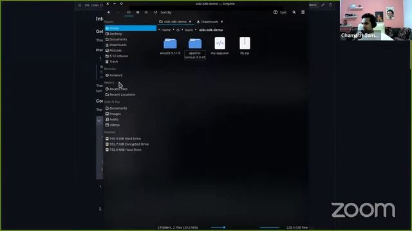Screen dimensions: 412x231
Task: Select Home in Places panel
Action: [x=131, y=28]
